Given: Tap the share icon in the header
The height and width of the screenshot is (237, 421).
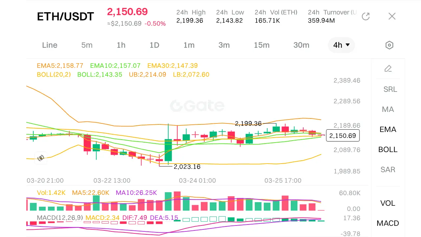Looking at the screenshot, I should [366, 16].
